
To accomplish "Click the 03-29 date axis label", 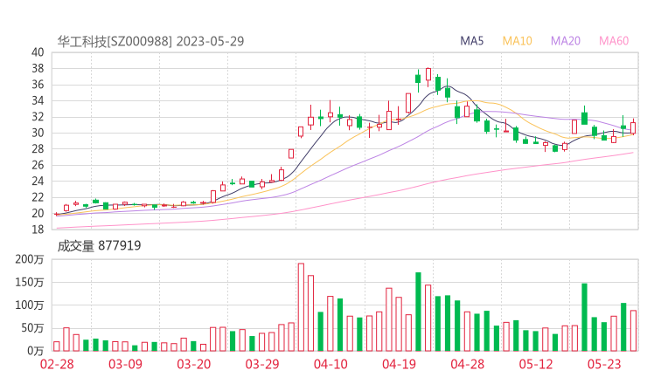I will point(262,364).
